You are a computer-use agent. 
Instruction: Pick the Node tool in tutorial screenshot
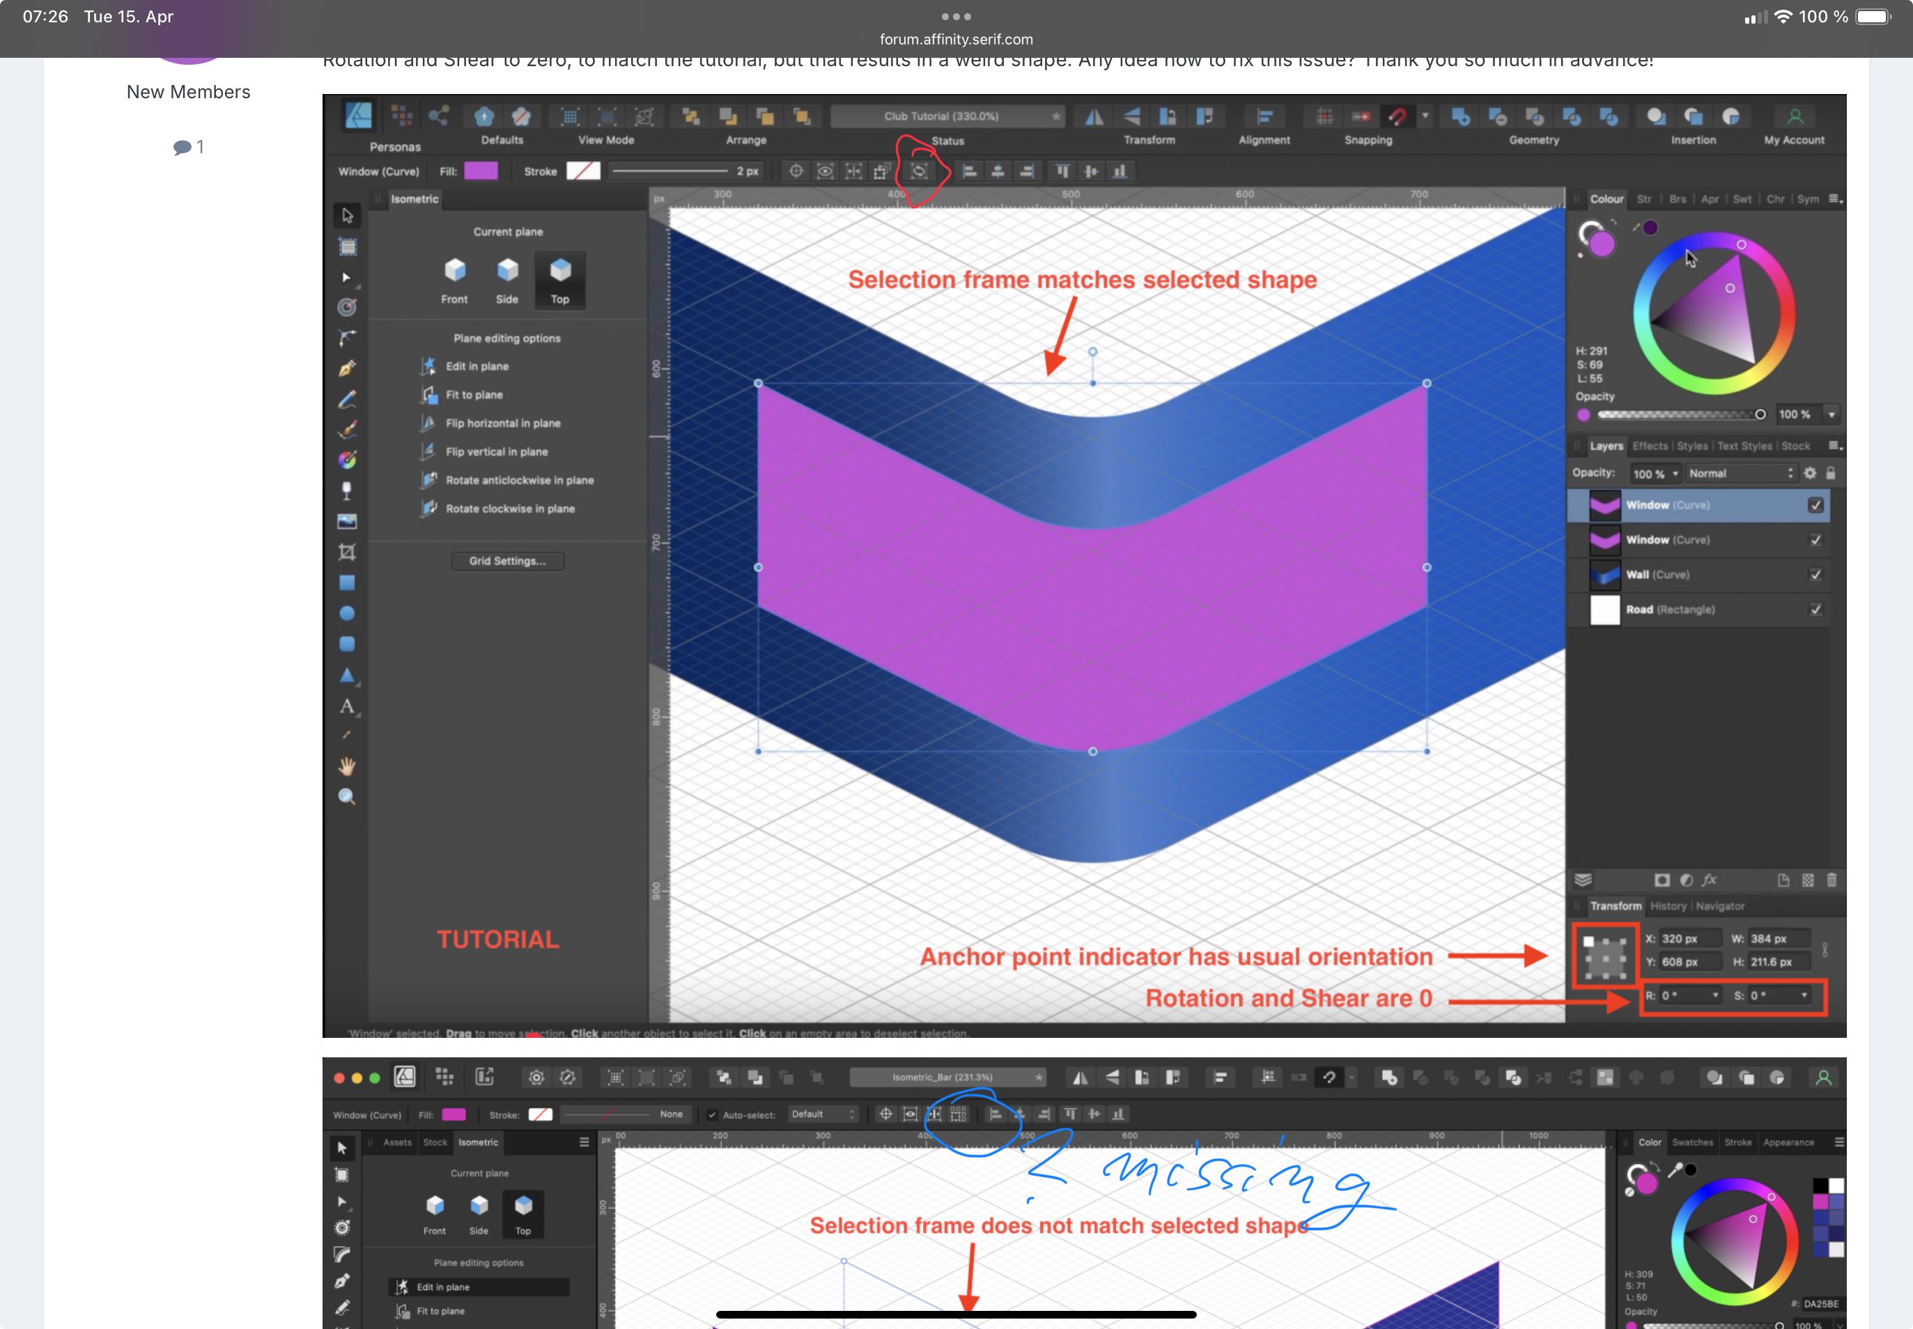tap(346, 277)
